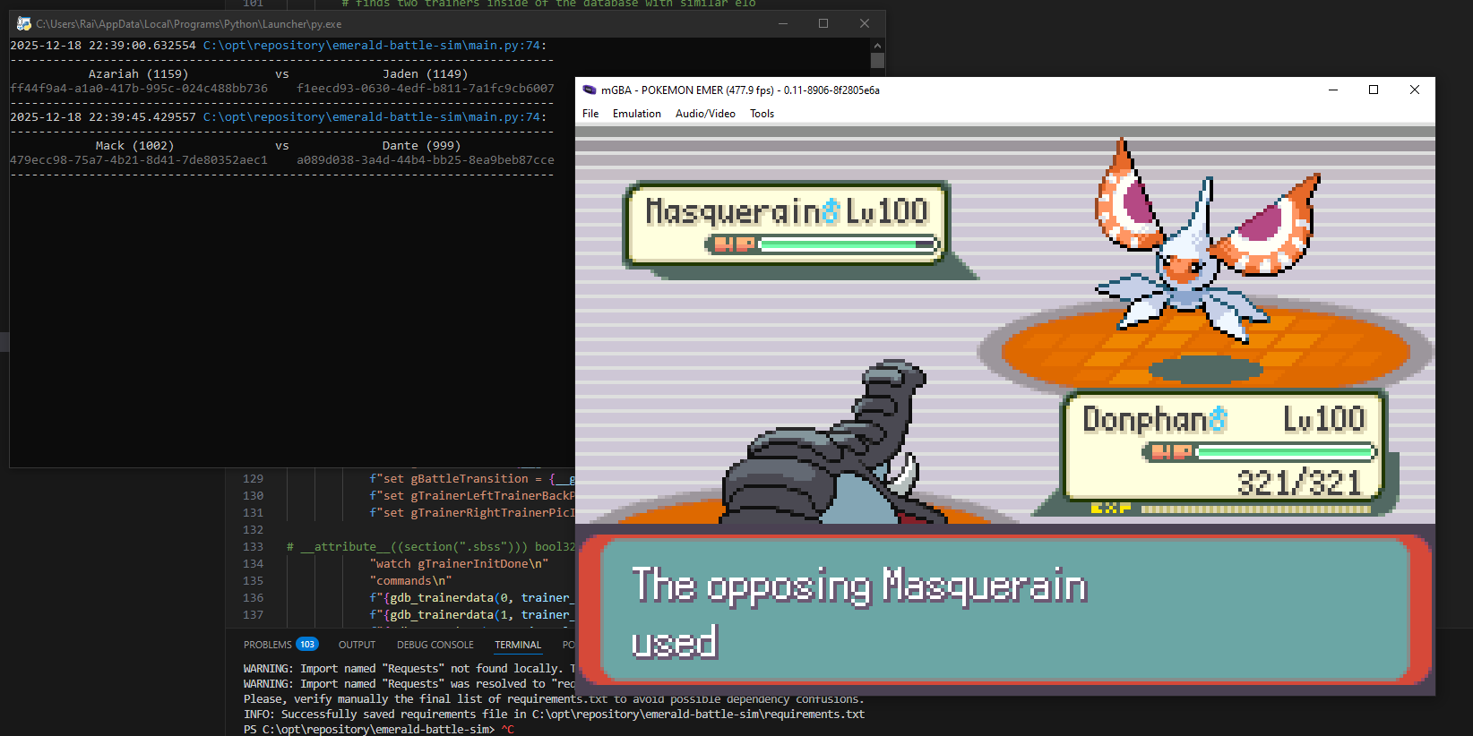Minimize the mGBA window
1473x736 pixels.
point(1333,90)
